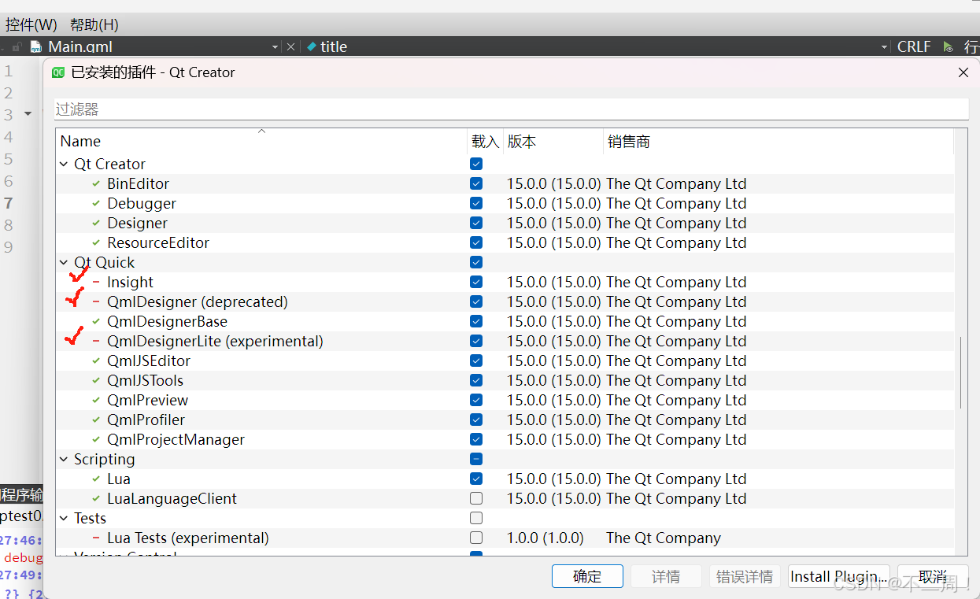Sort by the Name column header

tap(261, 142)
